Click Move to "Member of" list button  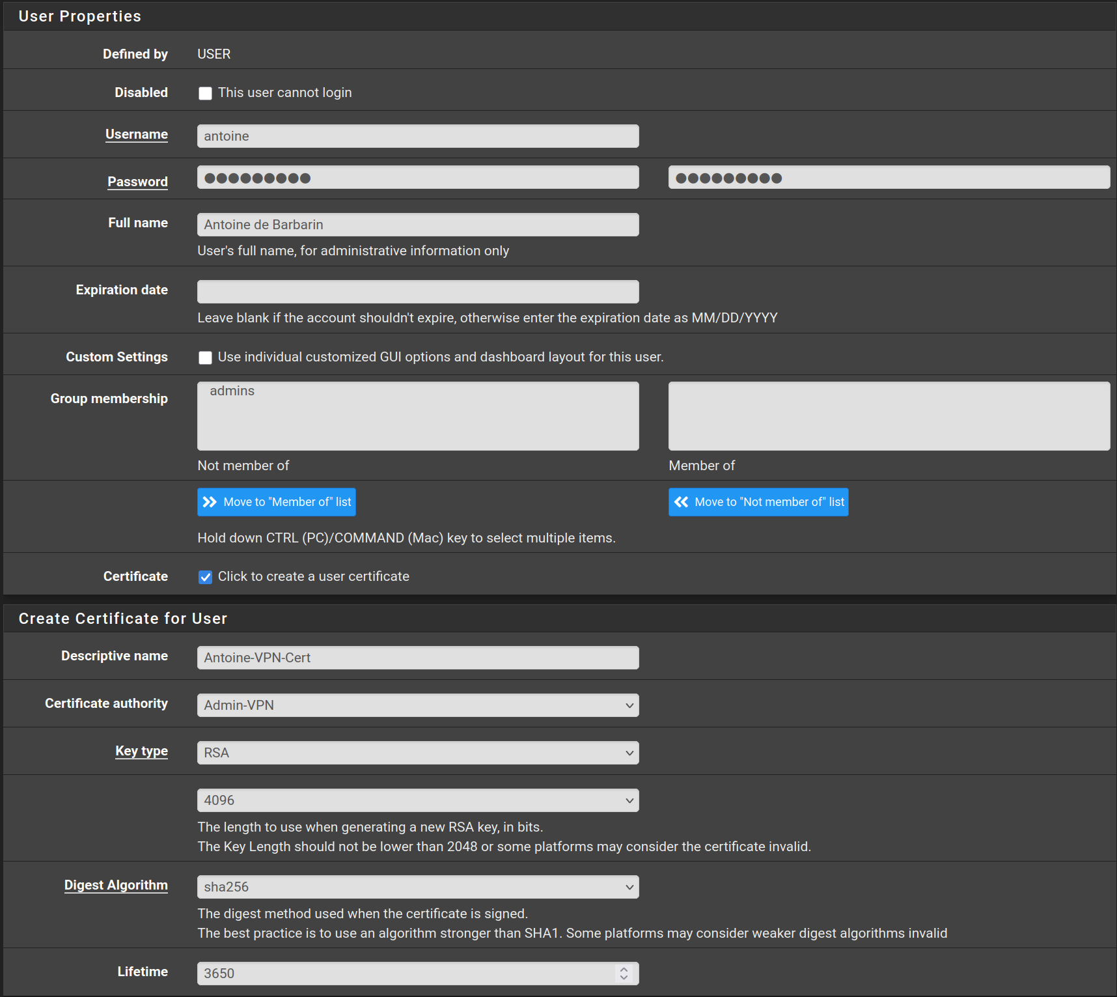(277, 502)
